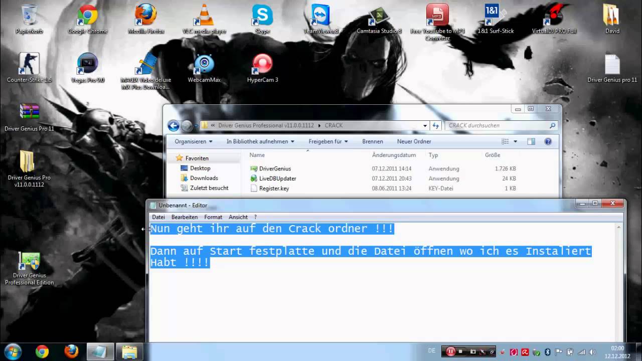Select the VLC media player shortcut

coord(204,19)
